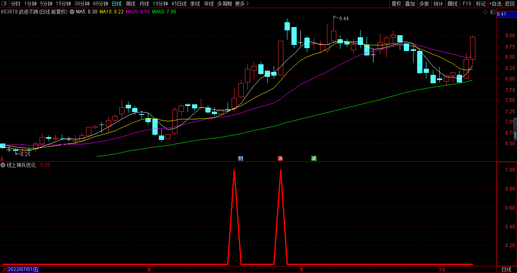Select the 15分钟 period
Screen dimensions: 517x273
point(63,4)
